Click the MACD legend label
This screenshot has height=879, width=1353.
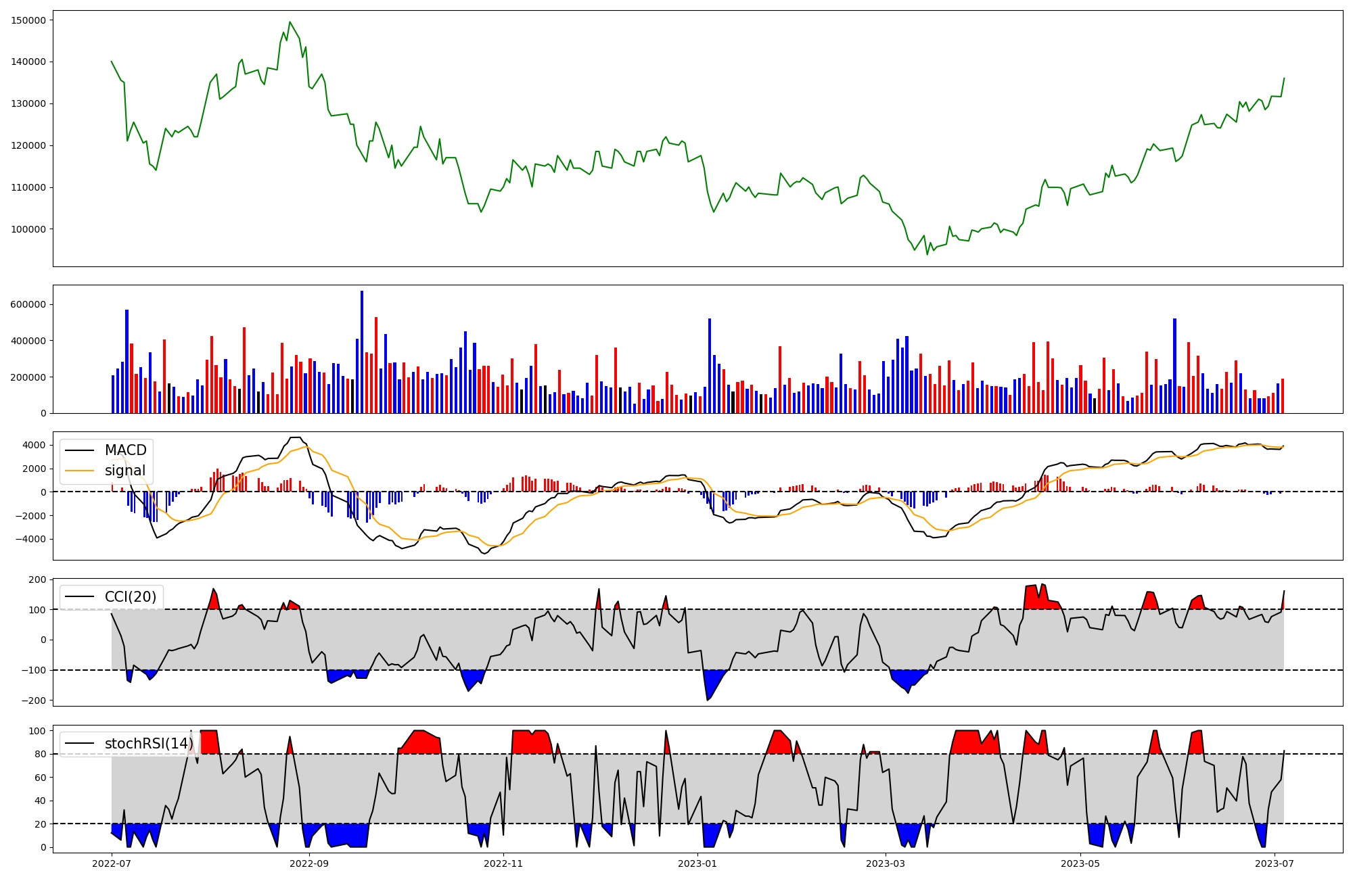click(x=125, y=450)
